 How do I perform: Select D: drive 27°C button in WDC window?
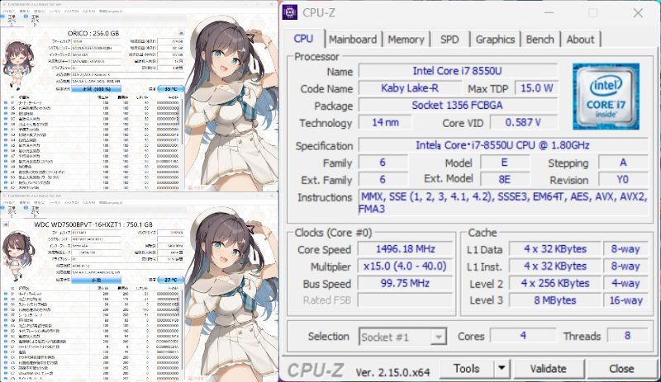[34, 210]
